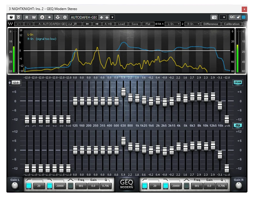Click the redo arrow button
Viewport: 271px width, 198px height.
[x=29, y=24]
